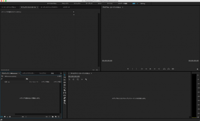Screen dimensions: 200x121
Task: Click the フレームレート column header
Action: point(34,82)
